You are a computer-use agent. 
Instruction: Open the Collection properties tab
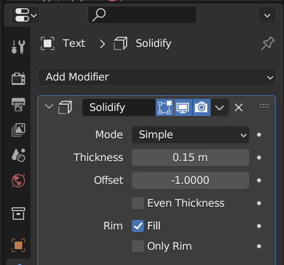(18, 213)
